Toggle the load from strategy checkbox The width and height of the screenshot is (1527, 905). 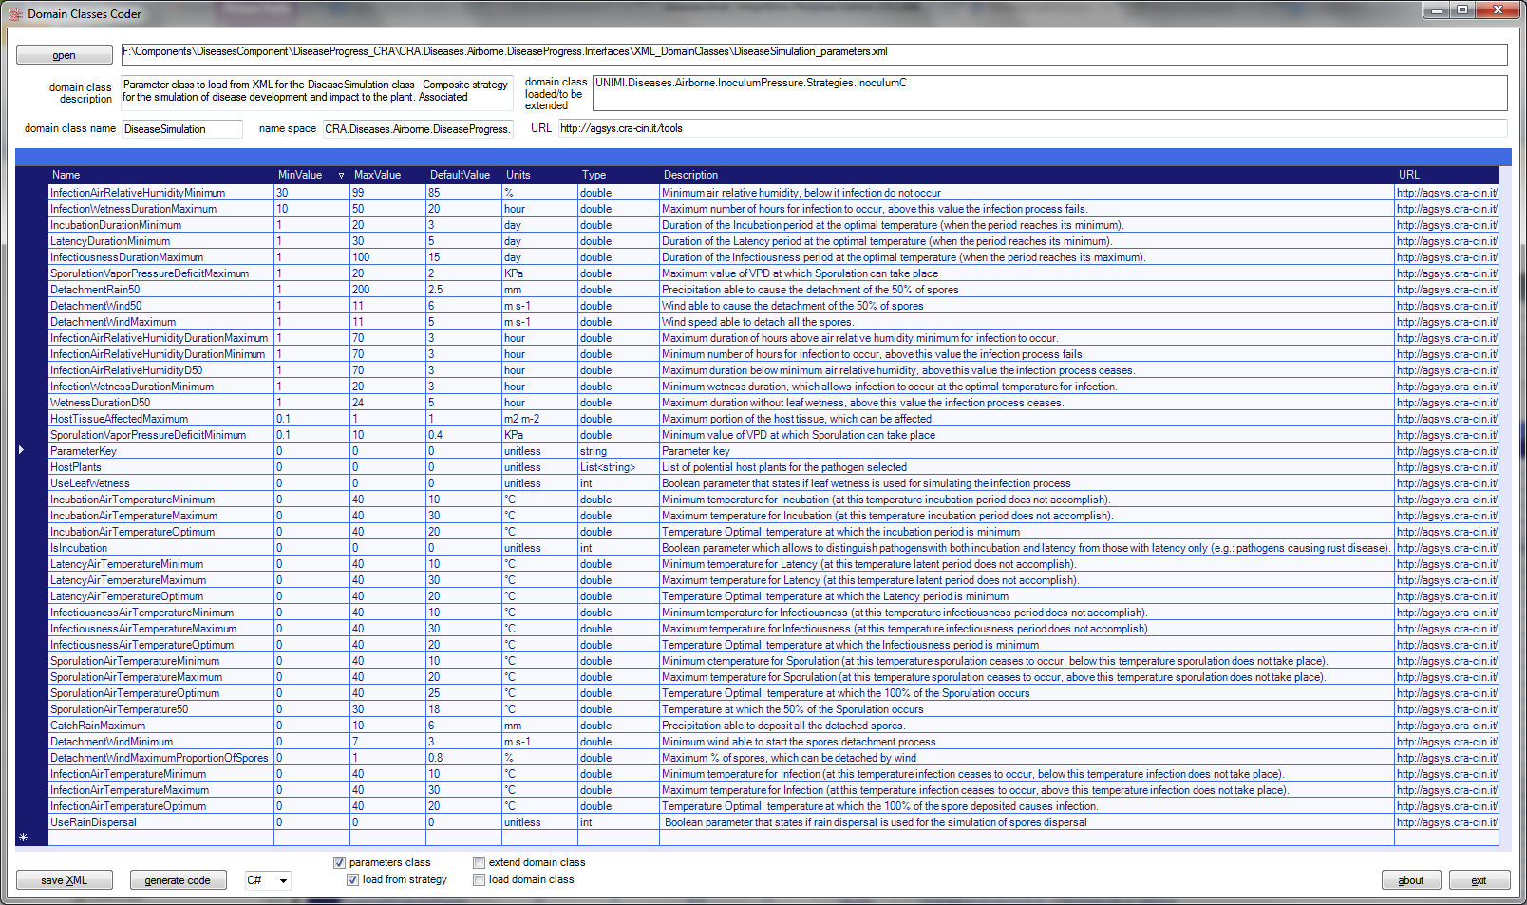[x=352, y=879]
